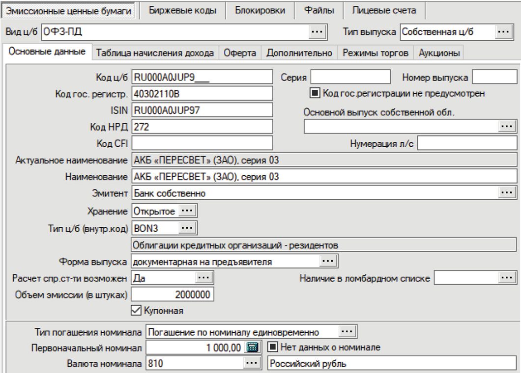Open the Лицевые счета tab
The width and height of the screenshot is (521, 373).
click(x=383, y=10)
